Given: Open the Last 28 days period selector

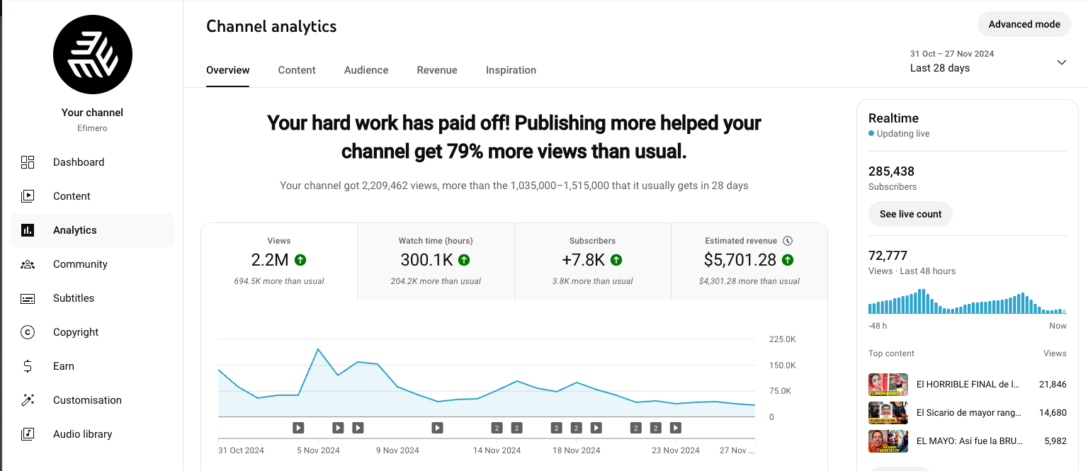Looking at the screenshot, I should click(x=988, y=62).
